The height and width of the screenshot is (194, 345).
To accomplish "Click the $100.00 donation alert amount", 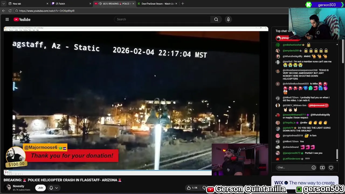I will [x=16, y=164].
